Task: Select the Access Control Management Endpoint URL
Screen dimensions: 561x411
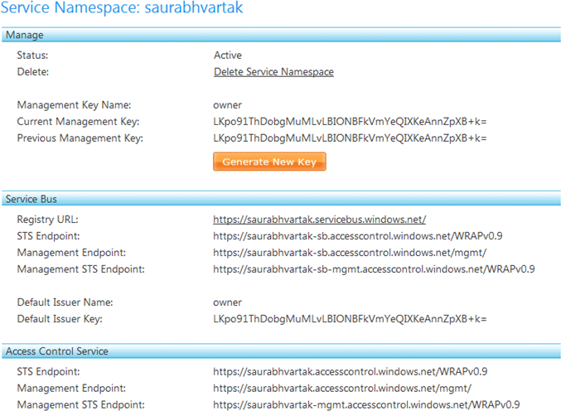Action: click(x=342, y=388)
